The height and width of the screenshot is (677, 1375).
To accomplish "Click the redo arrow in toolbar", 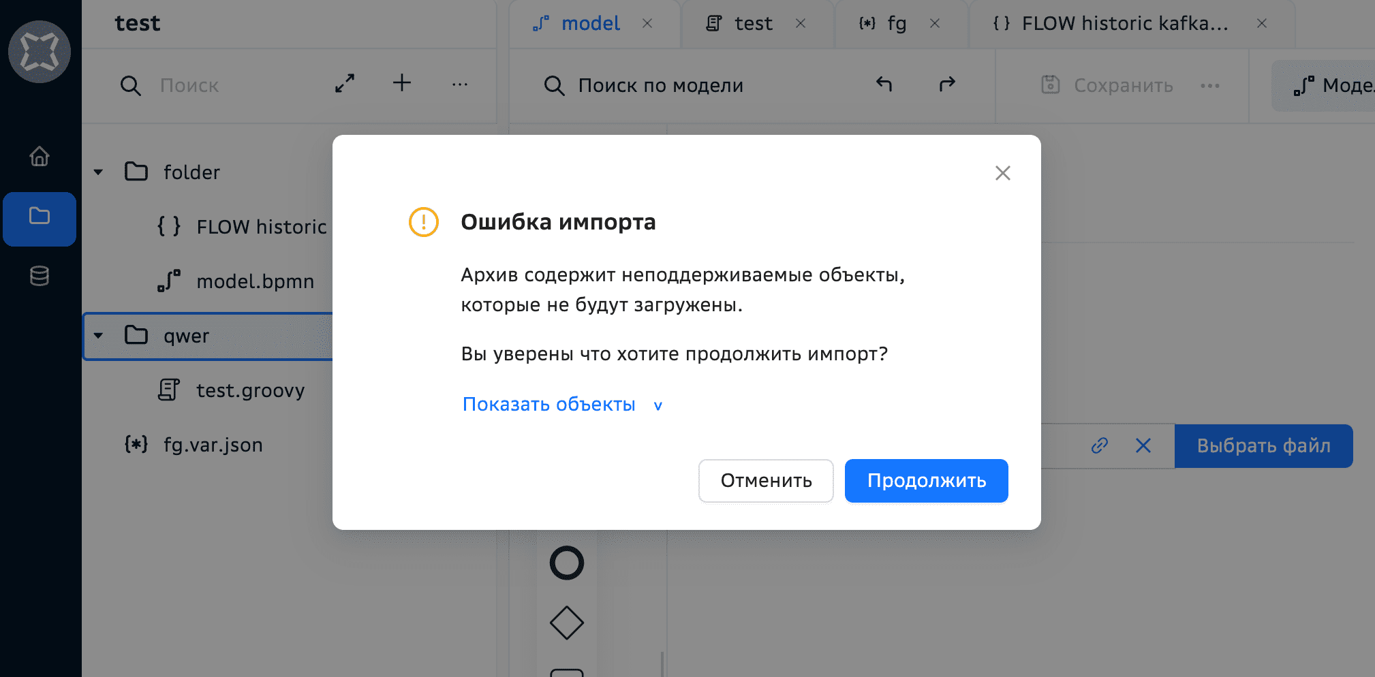I will coord(947,84).
